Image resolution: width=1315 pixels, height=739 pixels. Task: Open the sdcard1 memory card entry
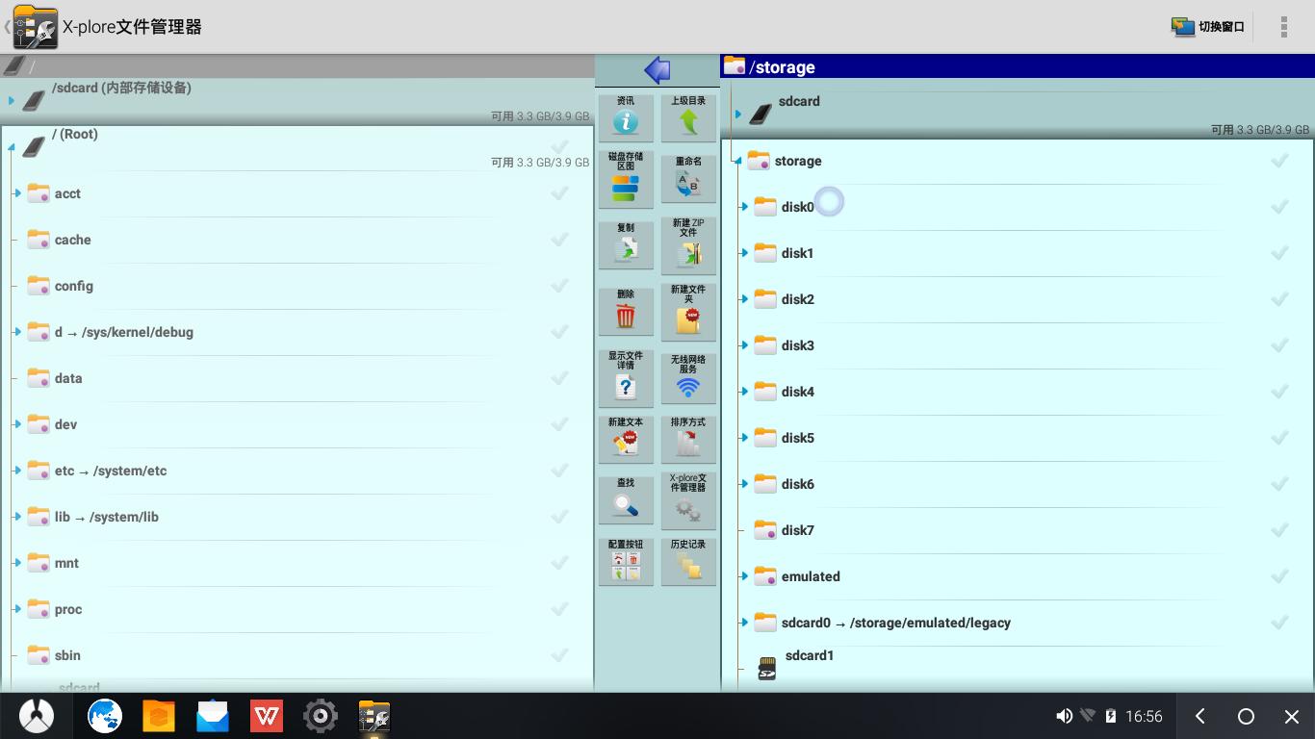pyautogui.click(x=809, y=656)
